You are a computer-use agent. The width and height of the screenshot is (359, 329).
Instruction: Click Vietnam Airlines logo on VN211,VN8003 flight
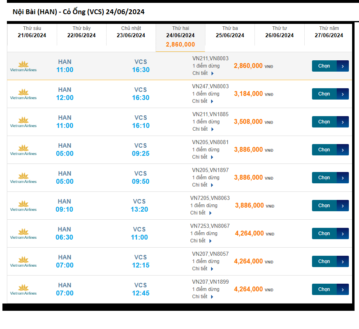(23, 66)
